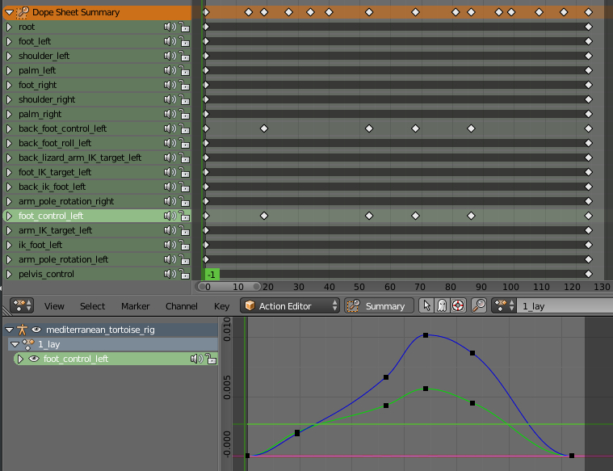613x471 pixels.
Task: Collapse the 1_lay action group
Action: coord(15,345)
